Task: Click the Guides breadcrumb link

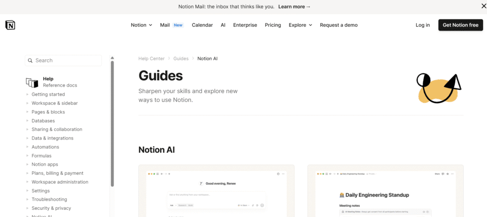Action: [x=181, y=58]
